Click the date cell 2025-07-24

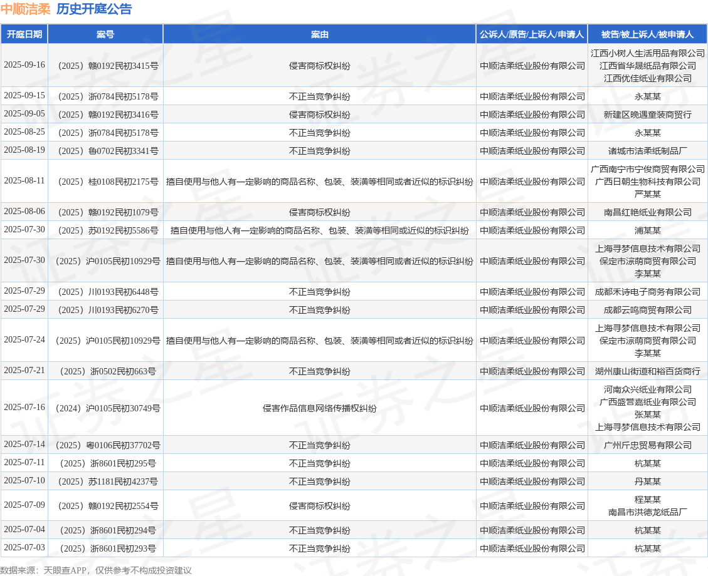point(24,339)
